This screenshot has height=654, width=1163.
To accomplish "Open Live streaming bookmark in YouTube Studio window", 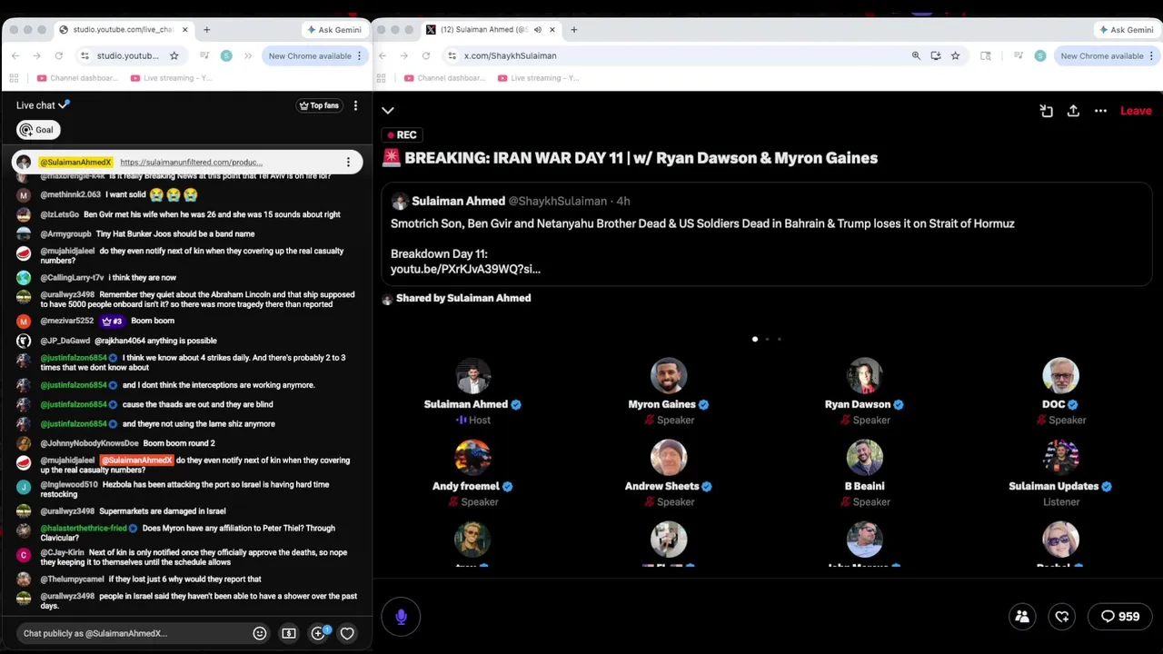I will [172, 78].
